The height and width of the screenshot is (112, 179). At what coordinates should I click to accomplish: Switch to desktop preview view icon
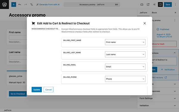(x=142, y=4)
